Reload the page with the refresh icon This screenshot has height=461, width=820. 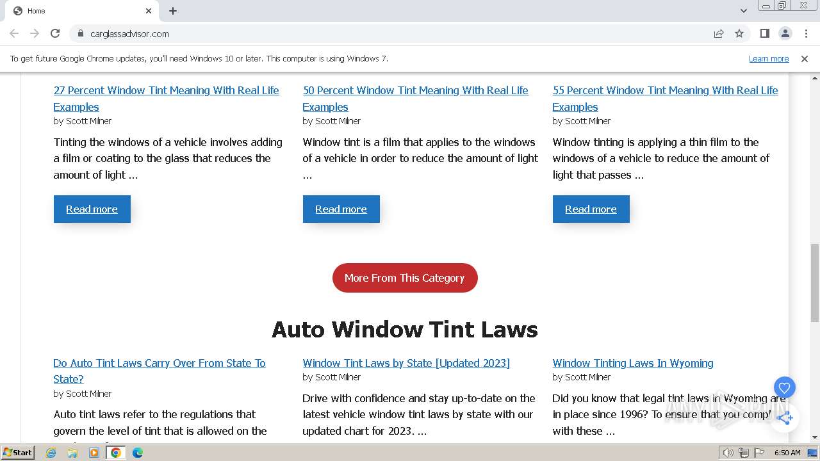[x=55, y=33]
